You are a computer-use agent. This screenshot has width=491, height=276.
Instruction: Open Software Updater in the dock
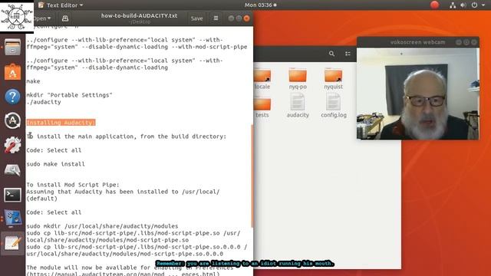click(12, 121)
